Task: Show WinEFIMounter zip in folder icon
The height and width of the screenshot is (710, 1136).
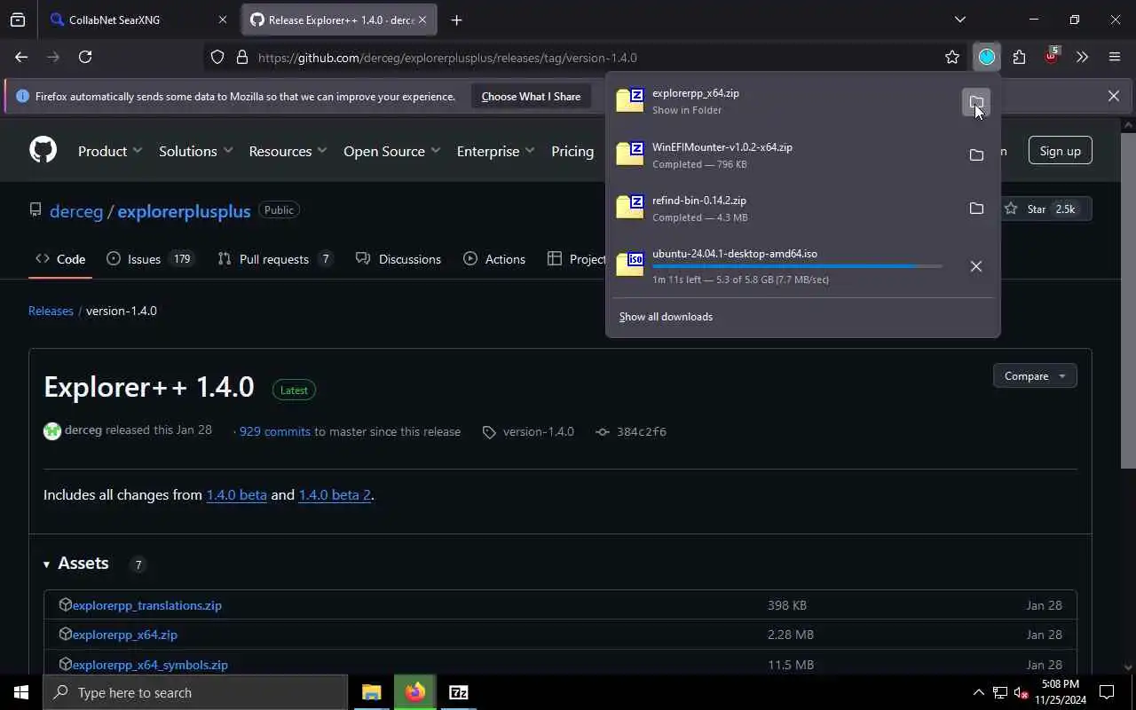Action: 976,155
